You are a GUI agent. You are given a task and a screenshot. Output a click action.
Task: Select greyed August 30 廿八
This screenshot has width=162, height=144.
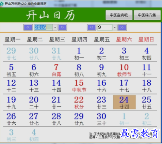(34, 54)
